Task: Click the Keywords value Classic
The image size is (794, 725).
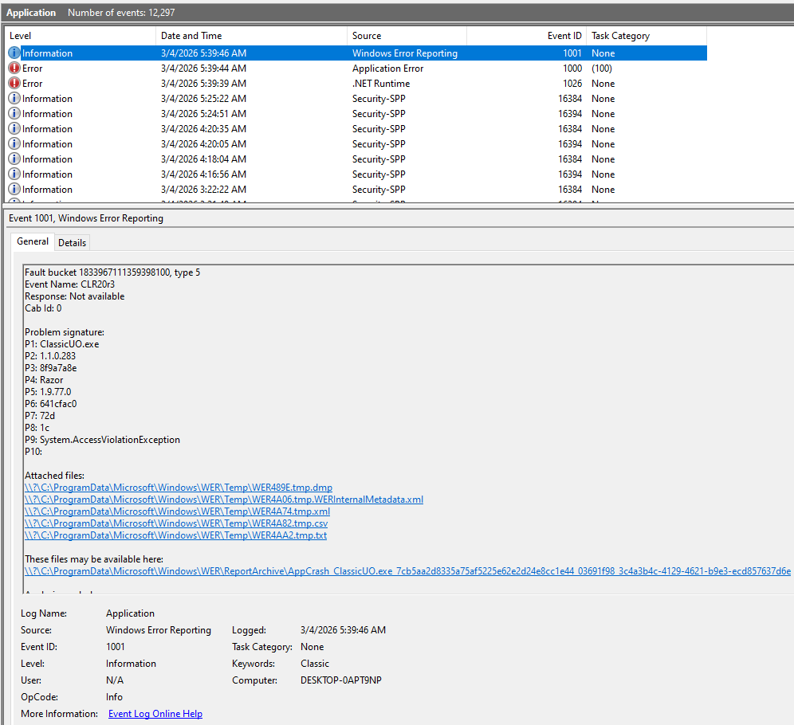Action: tap(314, 664)
